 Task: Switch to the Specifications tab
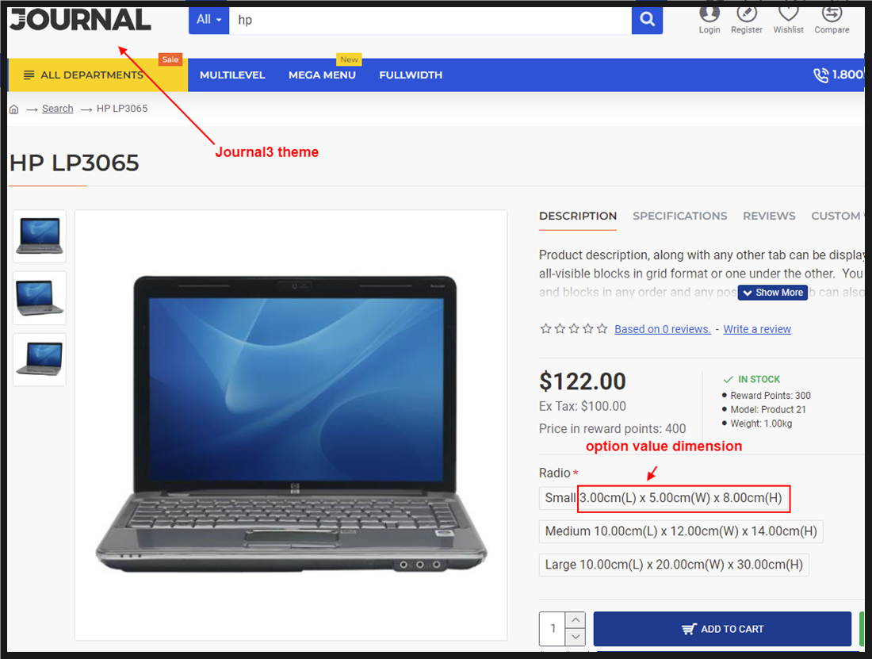coord(679,216)
